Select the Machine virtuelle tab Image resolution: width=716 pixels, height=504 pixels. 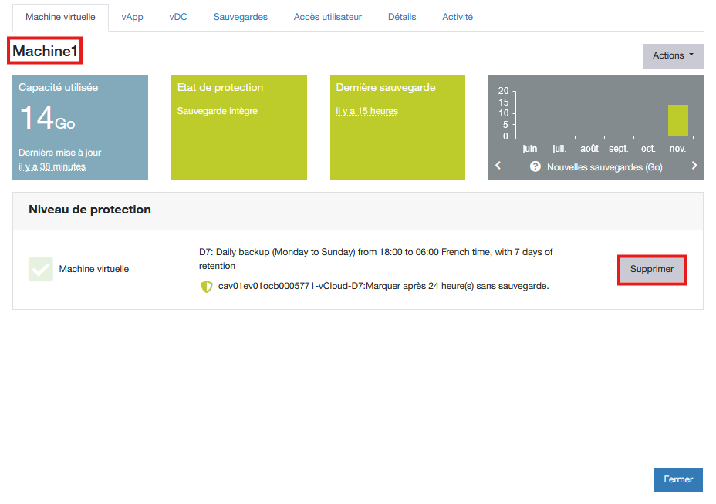60,17
